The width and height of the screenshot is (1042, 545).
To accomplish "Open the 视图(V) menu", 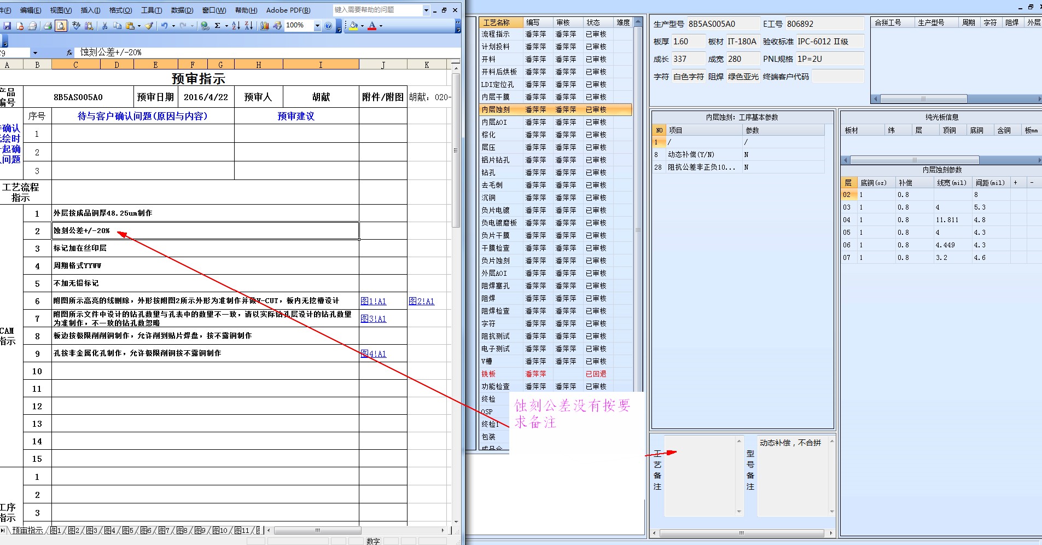I will (61, 10).
